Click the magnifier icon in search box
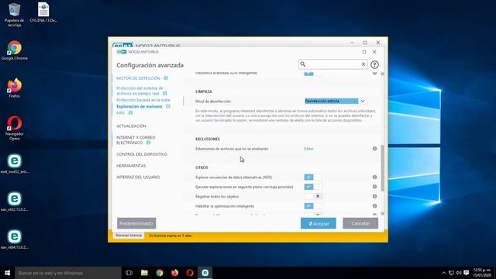This screenshot has width=496, height=279. click(303, 64)
